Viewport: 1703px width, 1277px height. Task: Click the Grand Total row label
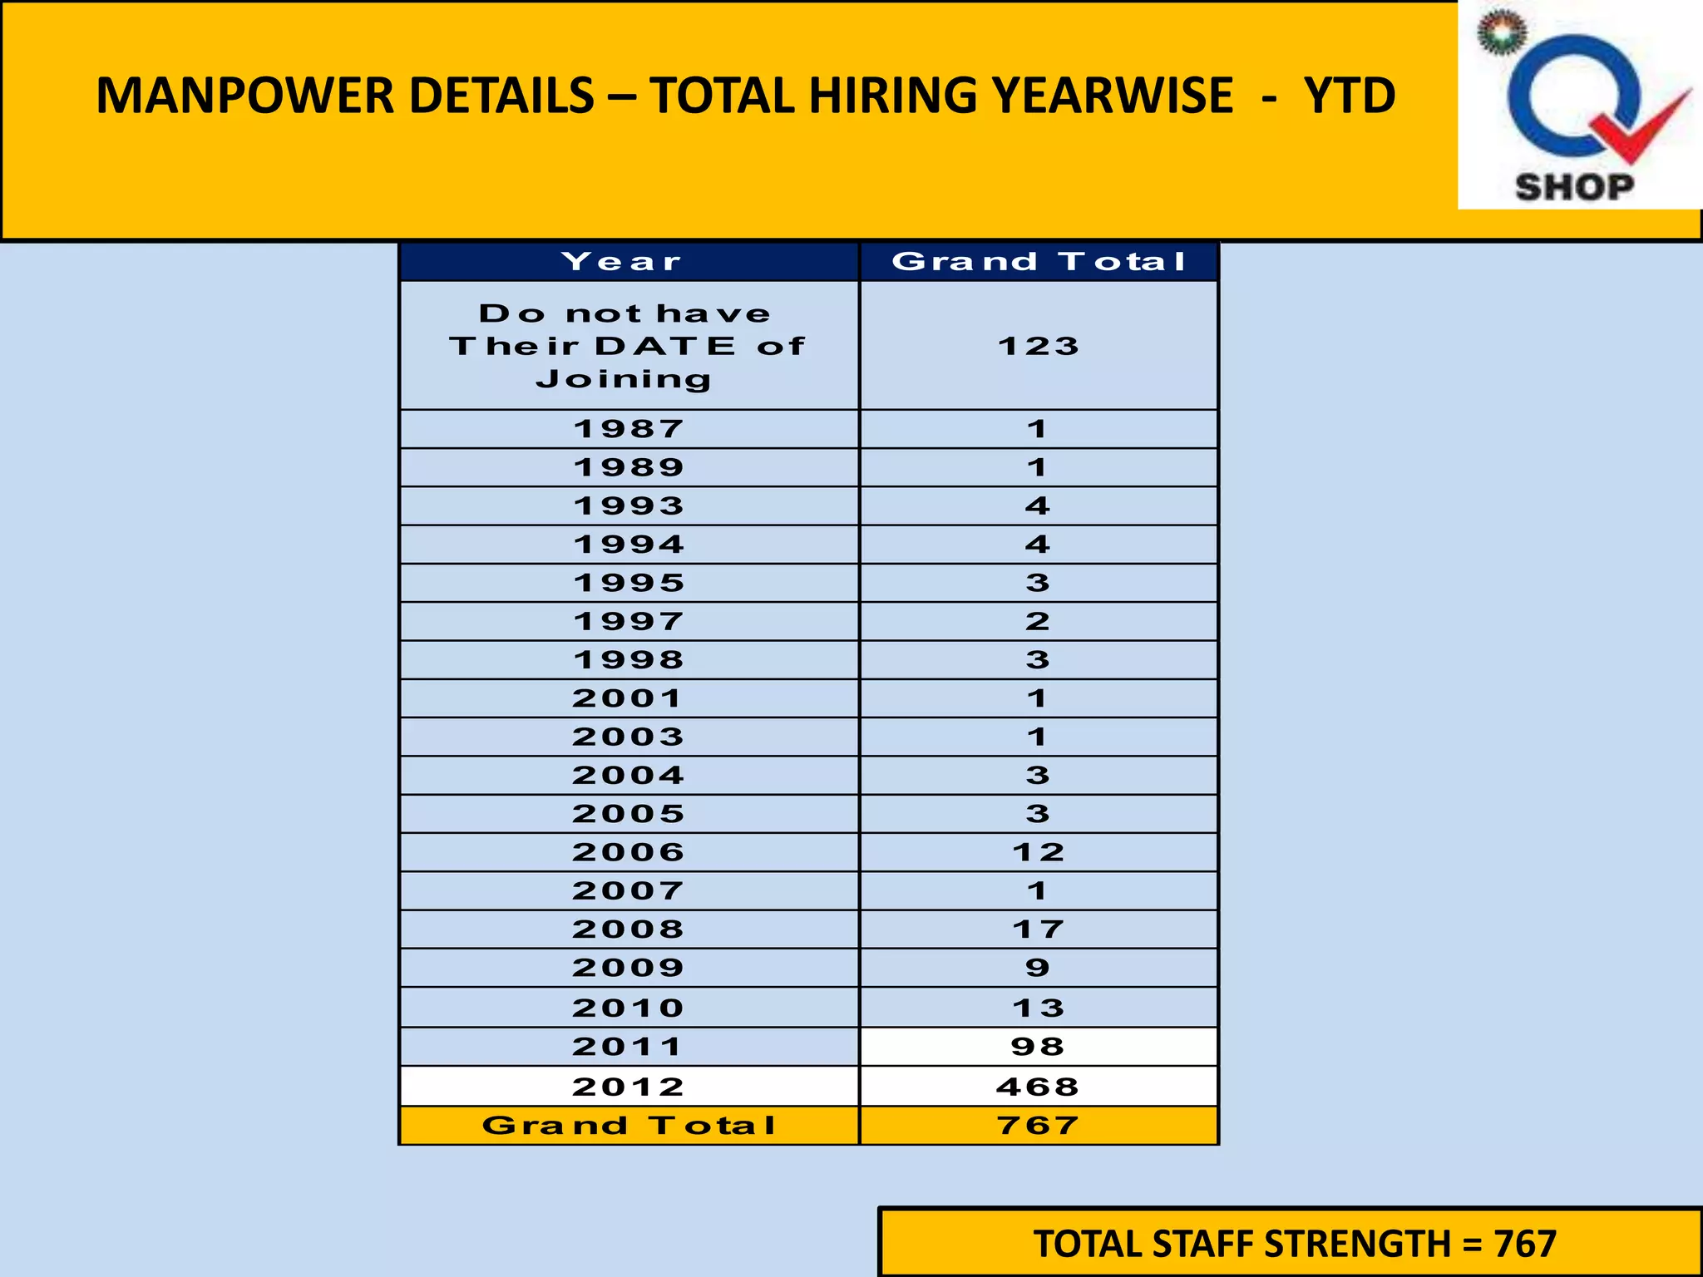[629, 1126]
